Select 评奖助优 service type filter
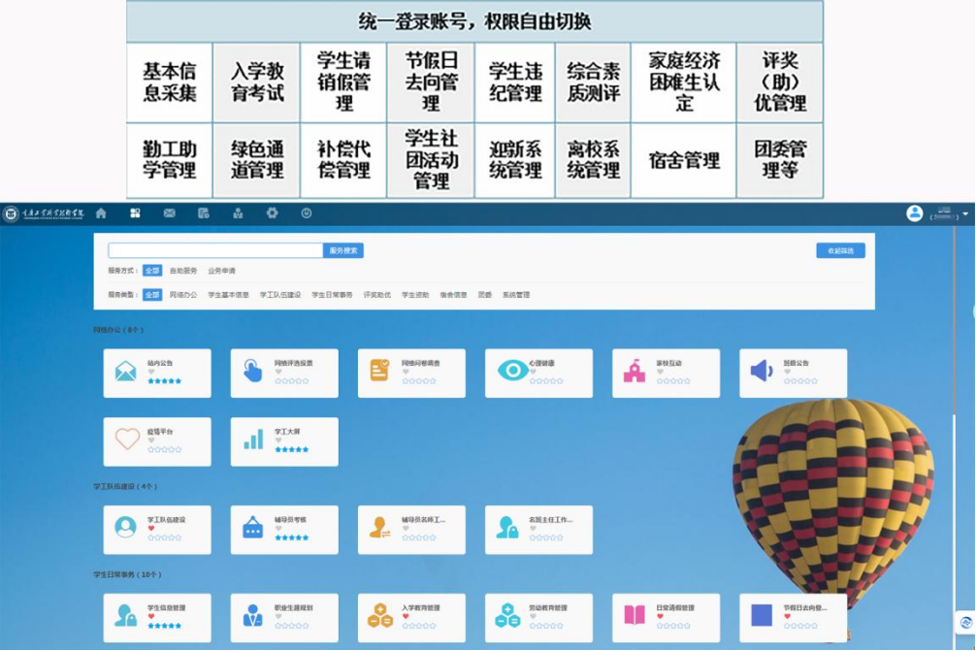This screenshot has width=976, height=651. coord(377,295)
